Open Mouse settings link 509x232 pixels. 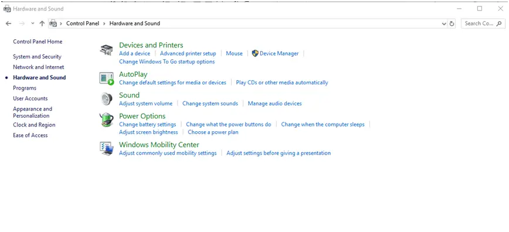pos(235,53)
